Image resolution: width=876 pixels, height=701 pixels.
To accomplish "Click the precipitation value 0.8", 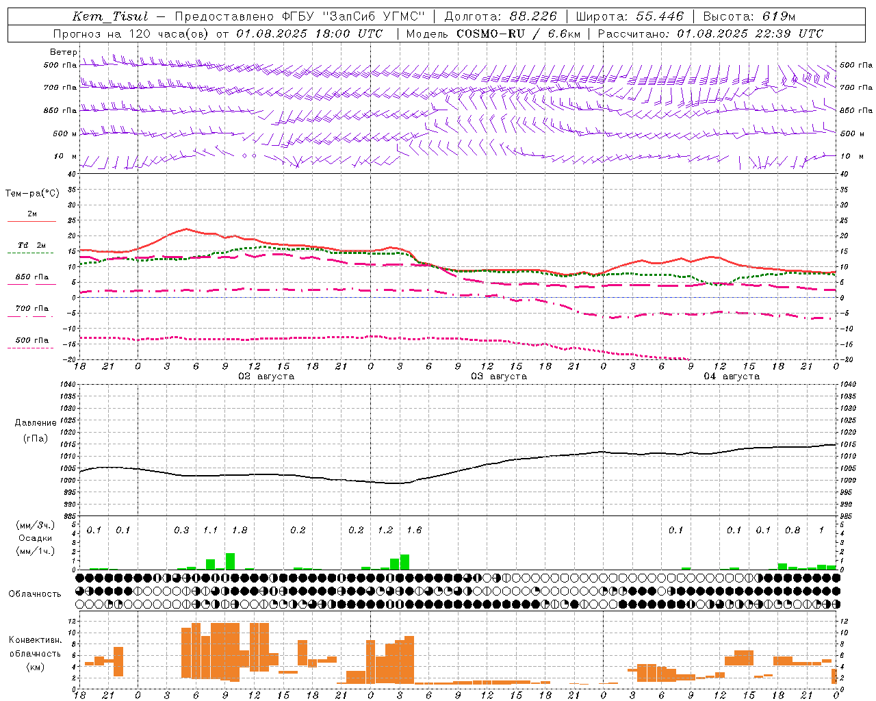I will coord(793,531).
